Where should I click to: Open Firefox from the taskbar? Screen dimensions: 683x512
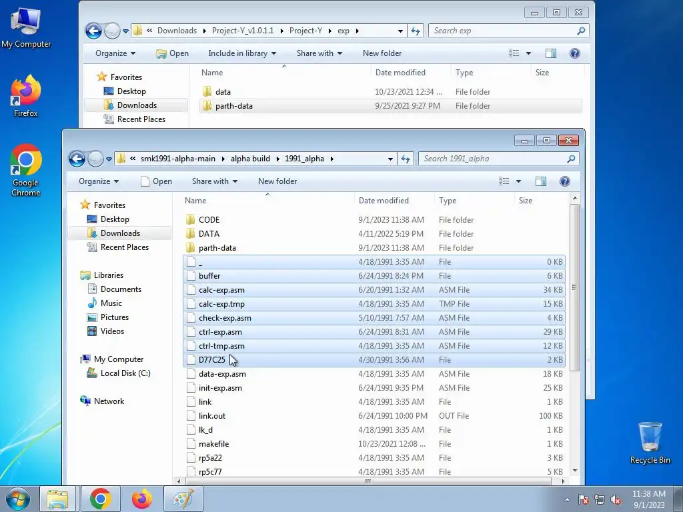coord(142,499)
